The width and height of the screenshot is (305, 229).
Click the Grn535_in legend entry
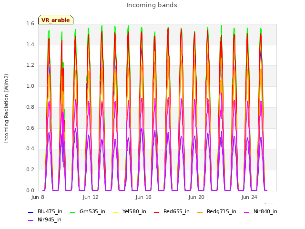point(88,212)
